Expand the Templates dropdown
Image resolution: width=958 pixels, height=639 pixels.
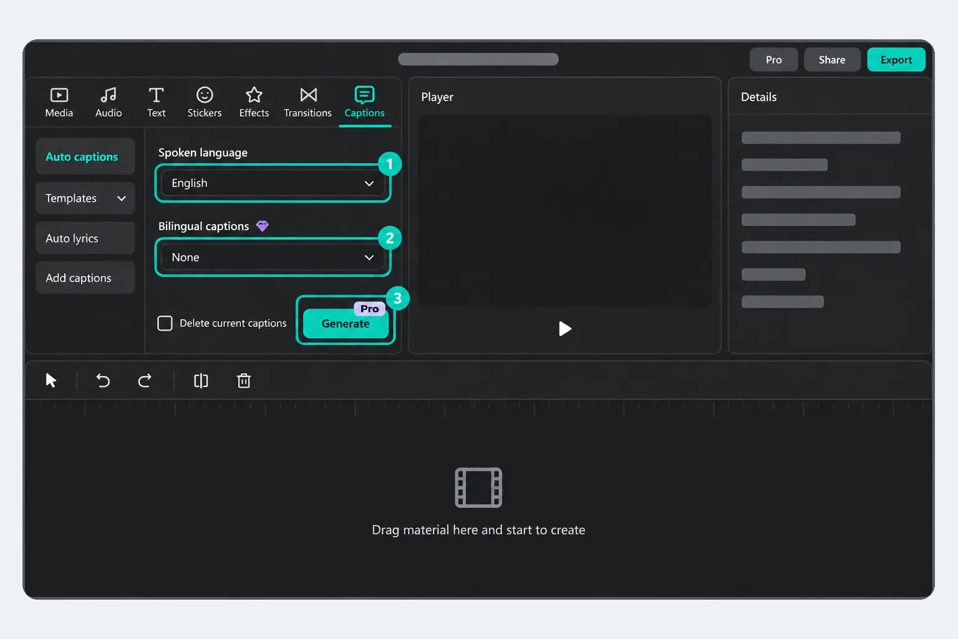click(x=85, y=198)
